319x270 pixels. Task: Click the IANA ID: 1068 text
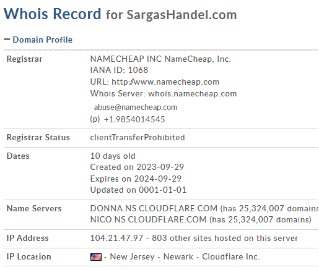click(x=119, y=70)
